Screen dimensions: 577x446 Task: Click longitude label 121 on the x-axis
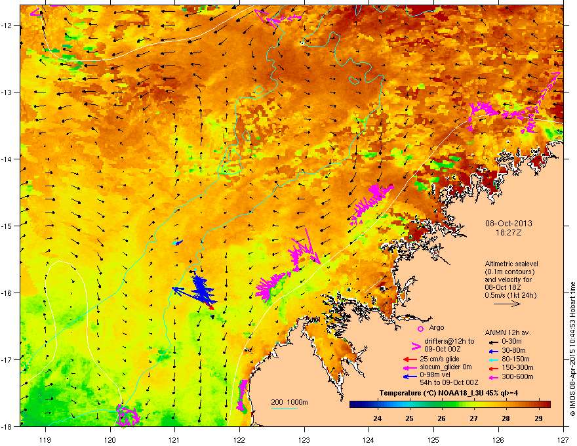tap(174, 439)
